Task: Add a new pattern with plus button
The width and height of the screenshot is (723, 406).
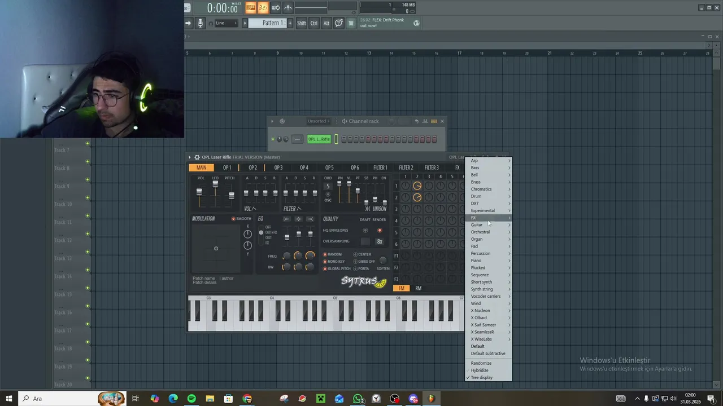Action: (x=290, y=23)
